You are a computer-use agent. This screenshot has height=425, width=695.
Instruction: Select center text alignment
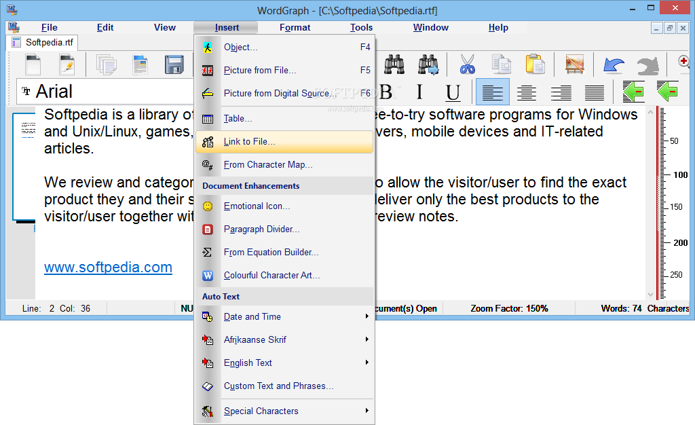[527, 92]
